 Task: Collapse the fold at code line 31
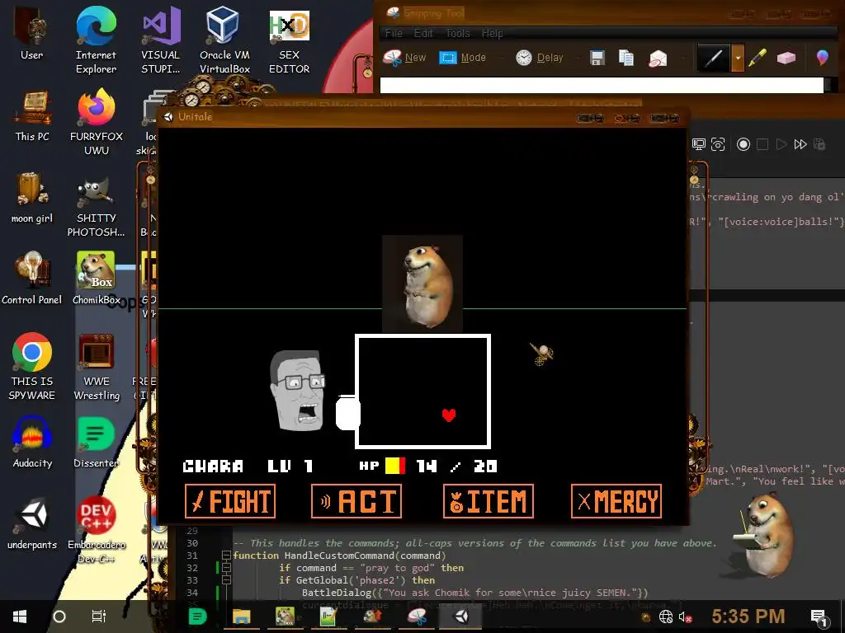click(x=226, y=556)
